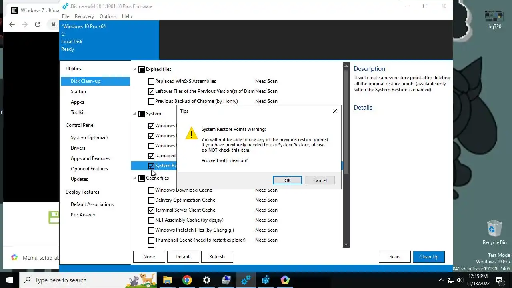Open Google Chrome from taskbar
The height and width of the screenshot is (288, 512).
pos(187,280)
